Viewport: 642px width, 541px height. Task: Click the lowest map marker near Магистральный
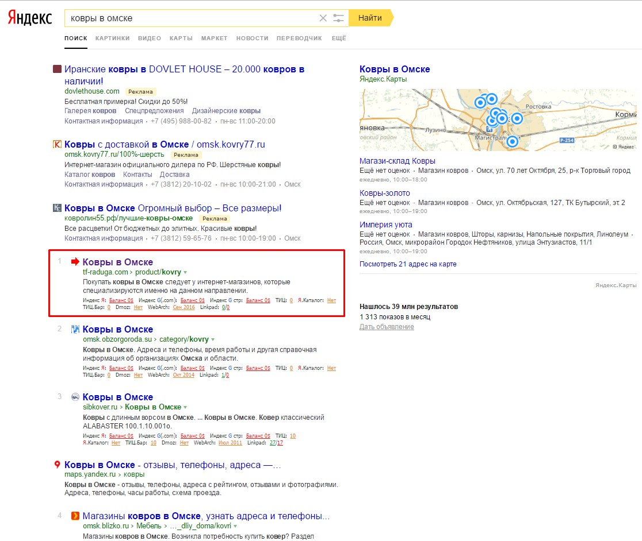(x=512, y=141)
